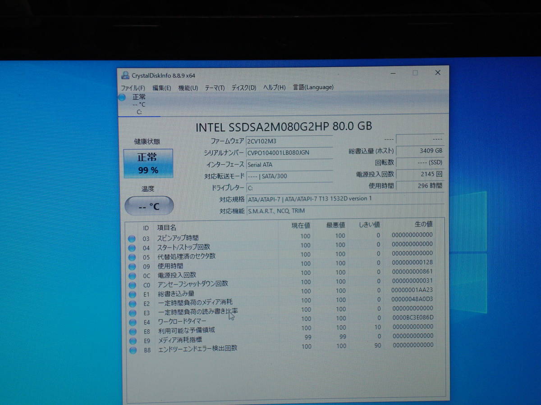The width and height of the screenshot is (541, 405).
Task: Click the 現在値 column header
Action: 301,225
